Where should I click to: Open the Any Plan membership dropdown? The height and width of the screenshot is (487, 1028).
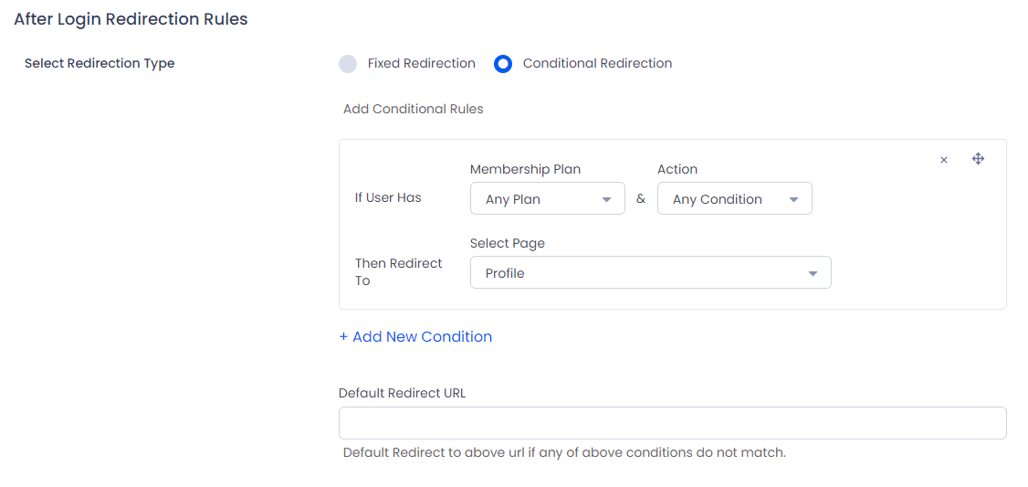pos(548,199)
